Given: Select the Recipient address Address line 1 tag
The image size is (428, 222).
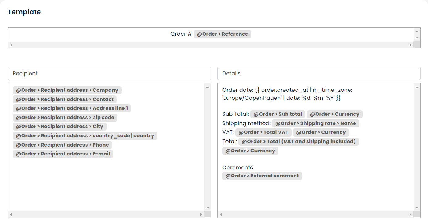Looking at the screenshot, I should pyautogui.click(x=72, y=108).
